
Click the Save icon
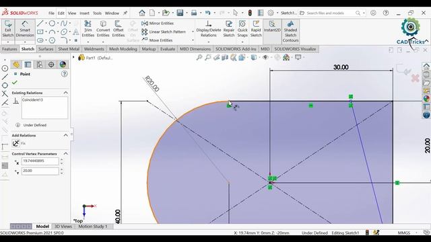pyautogui.click(x=180, y=13)
